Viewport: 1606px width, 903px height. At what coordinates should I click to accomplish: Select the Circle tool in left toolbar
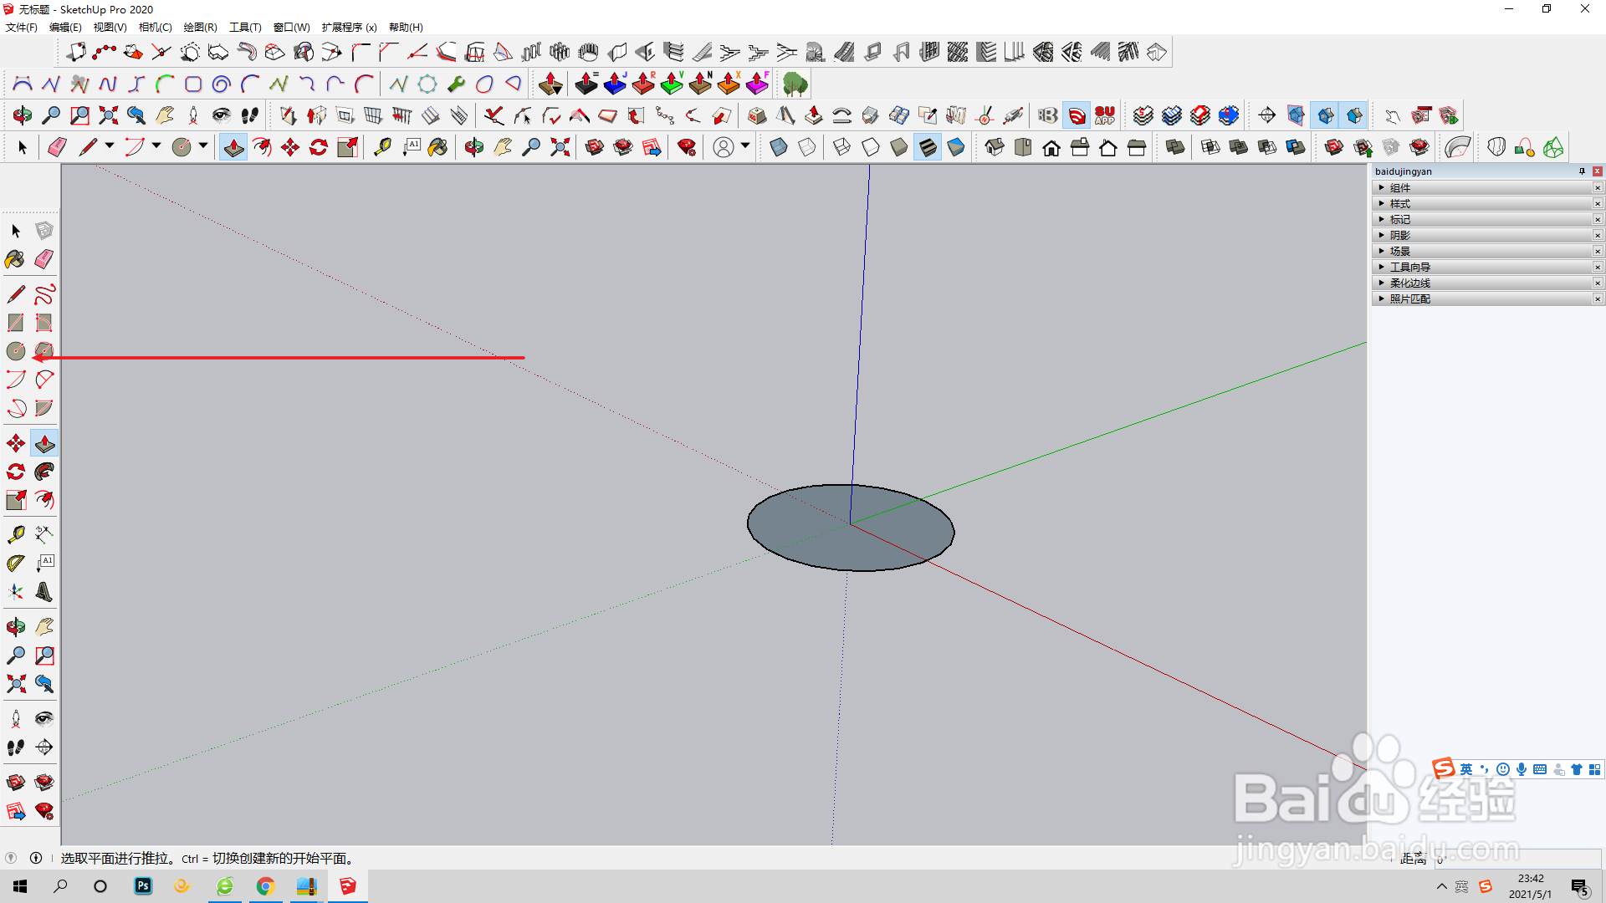pyautogui.click(x=16, y=351)
